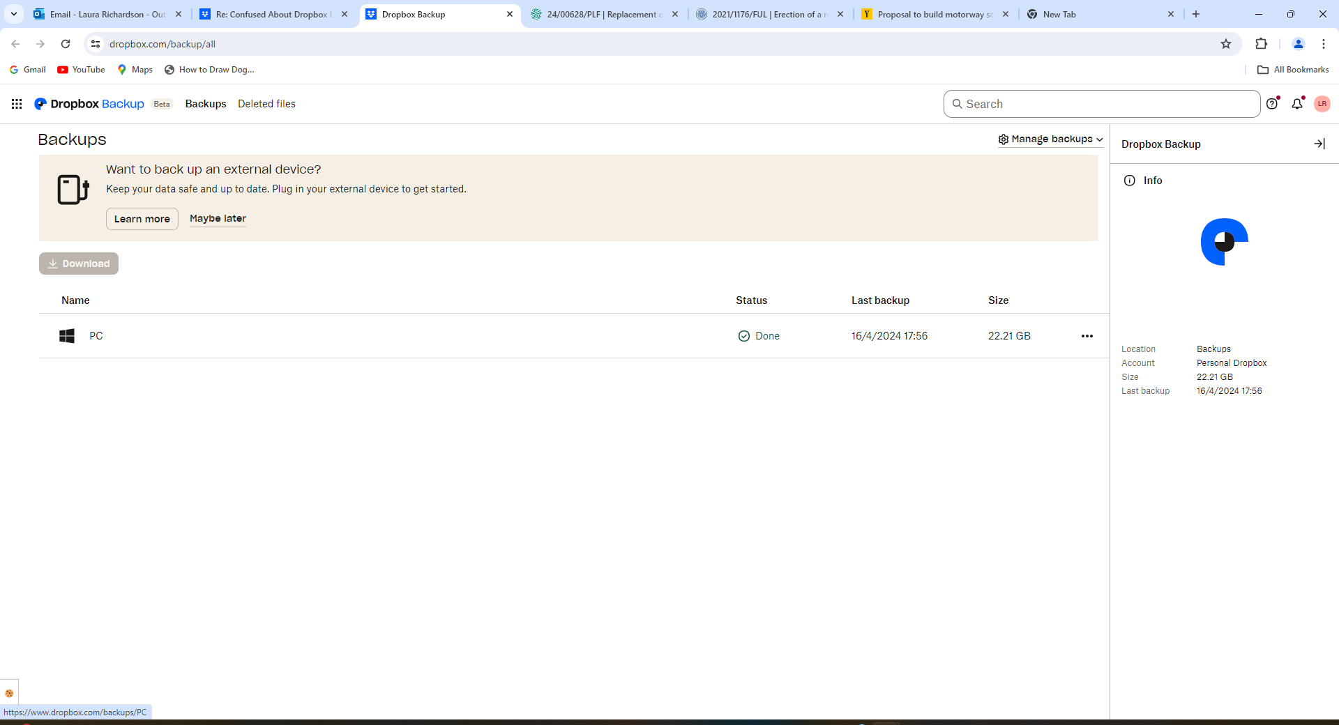1339x725 pixels.
Task: Click the Info icon in side panel
Action: 1130,181
